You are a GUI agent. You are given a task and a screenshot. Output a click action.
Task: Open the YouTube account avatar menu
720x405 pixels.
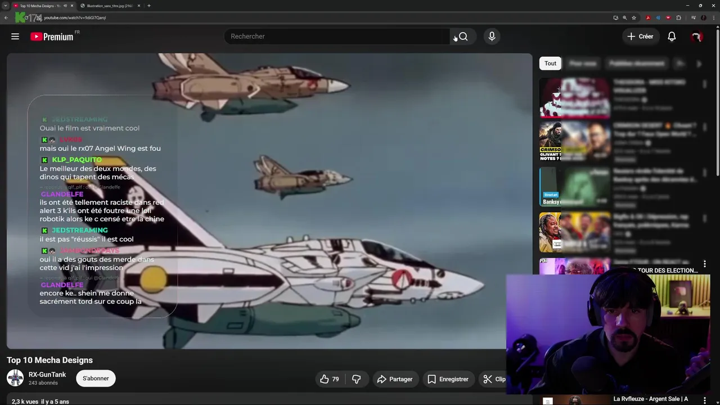click(696, 37)
